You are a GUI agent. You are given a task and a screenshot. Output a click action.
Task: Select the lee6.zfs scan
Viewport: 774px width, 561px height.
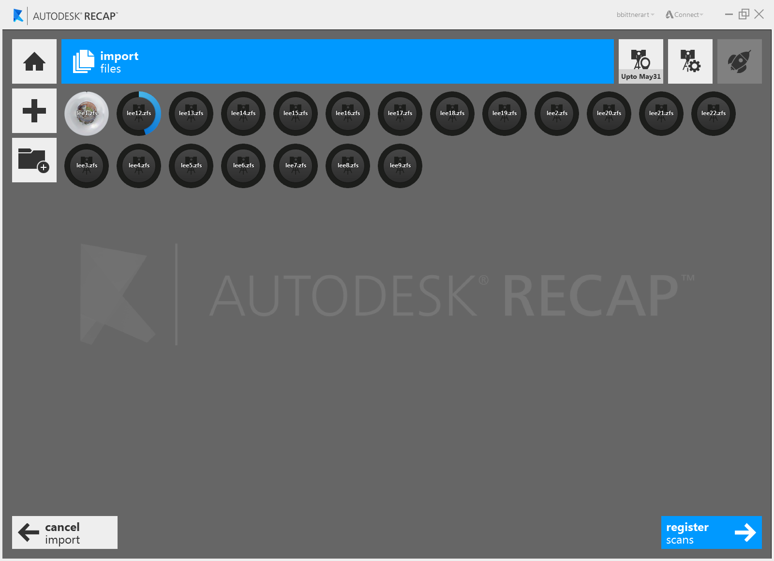243,166
